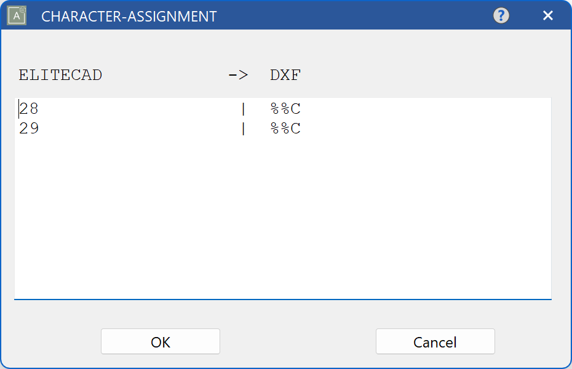Screen dimensions: 572x369
Task: Click the pipe separator on the 29 line
Action: [243, 128]
